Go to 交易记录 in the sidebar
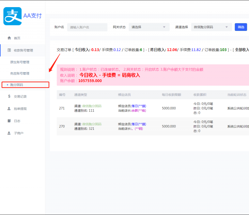The width and height of the screenshot is (249, 215). [x=20, y=96]
